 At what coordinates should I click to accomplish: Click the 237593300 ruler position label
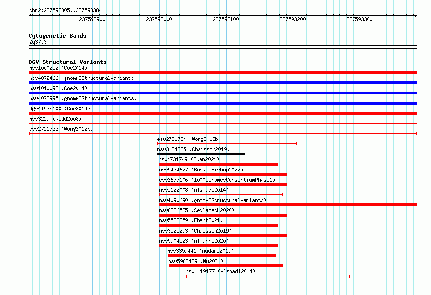(x=359, y=19)
